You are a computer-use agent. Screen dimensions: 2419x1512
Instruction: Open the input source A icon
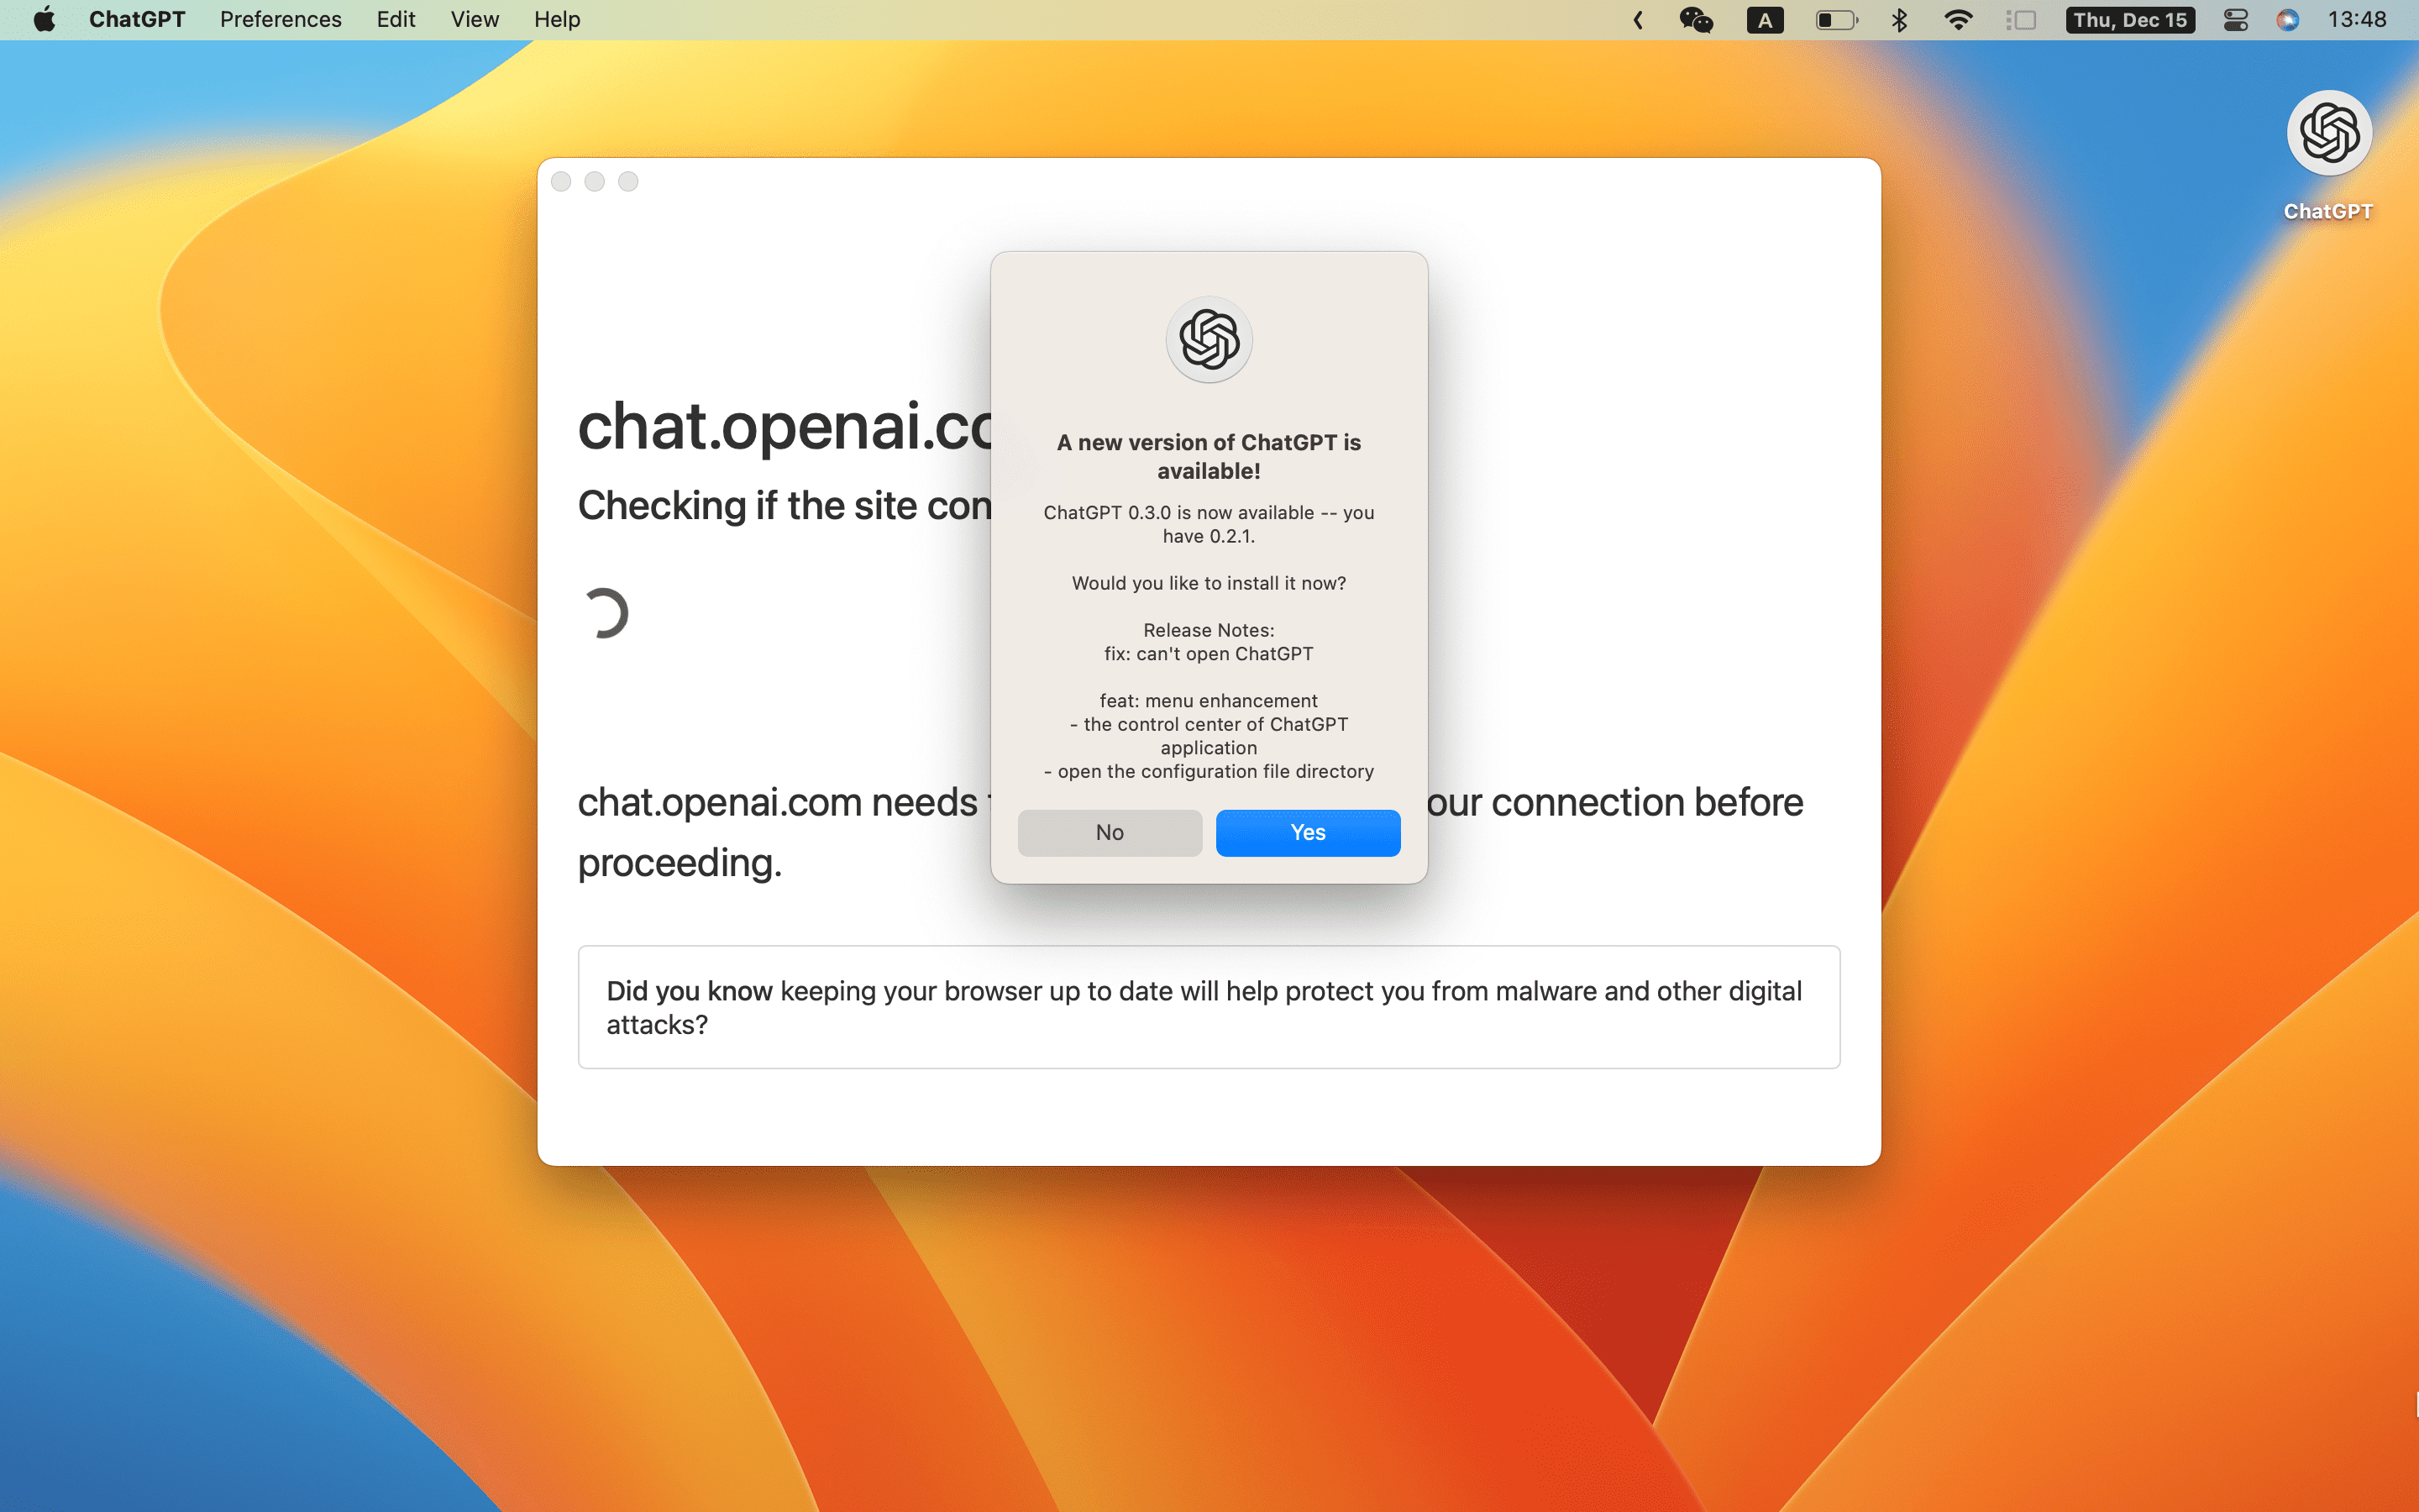[1766, 20]
